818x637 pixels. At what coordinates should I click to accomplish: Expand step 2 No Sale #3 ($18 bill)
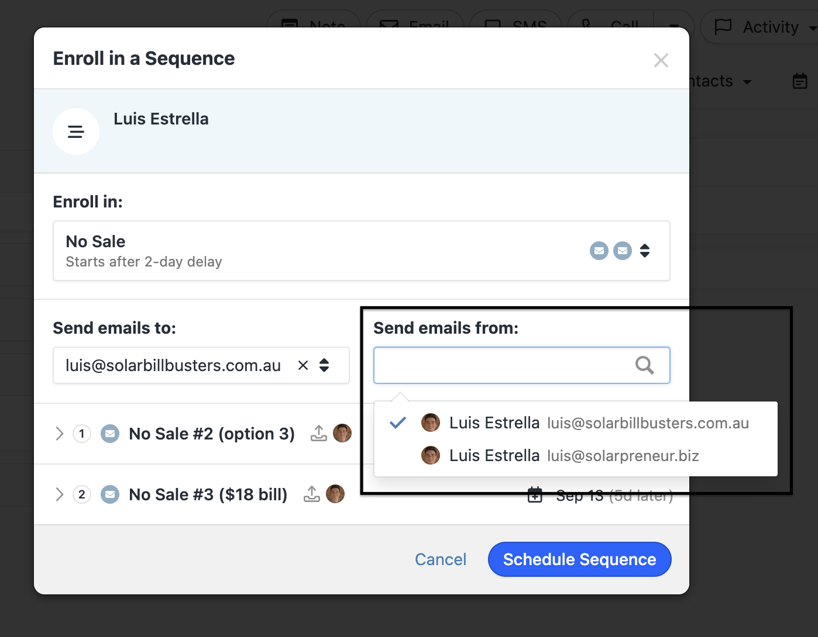coord(59,494)
